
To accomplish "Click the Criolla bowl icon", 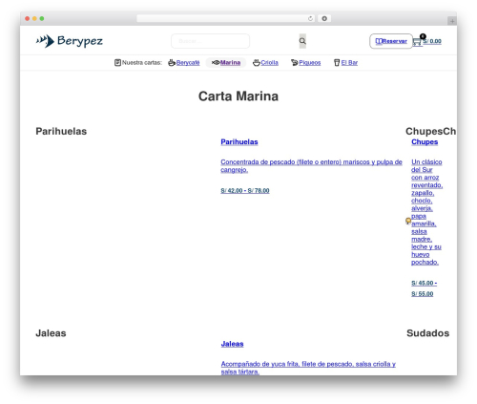I will [257, 63].
